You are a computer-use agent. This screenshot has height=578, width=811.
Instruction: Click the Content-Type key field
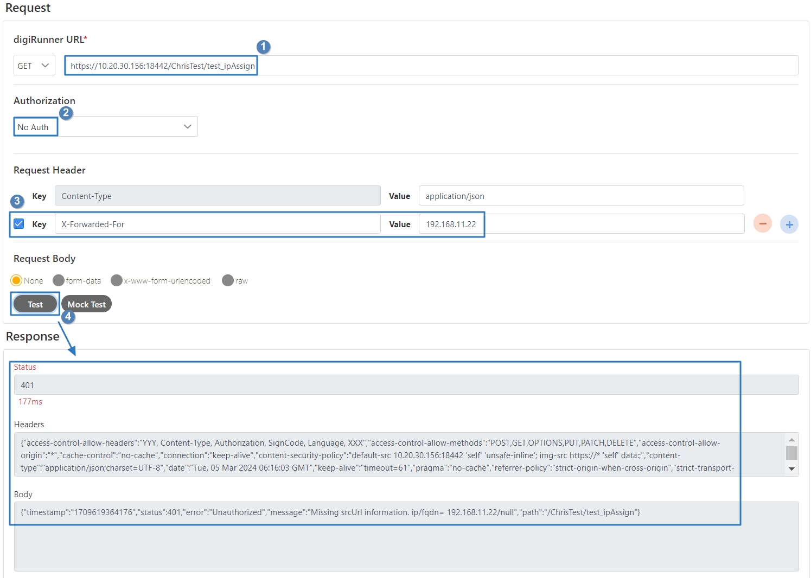pyautogui.click(x=217, y=196)
